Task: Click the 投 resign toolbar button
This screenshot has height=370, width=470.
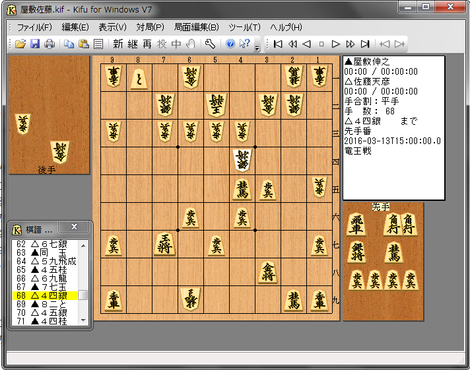Action: click(162, 44)
